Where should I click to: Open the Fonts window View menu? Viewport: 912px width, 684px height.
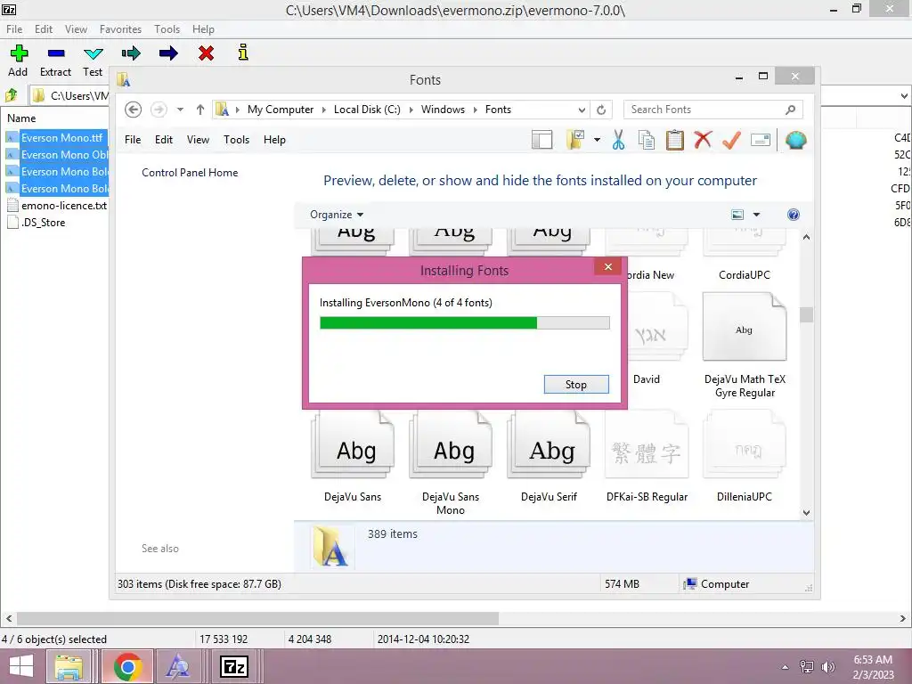coord(198,140)
